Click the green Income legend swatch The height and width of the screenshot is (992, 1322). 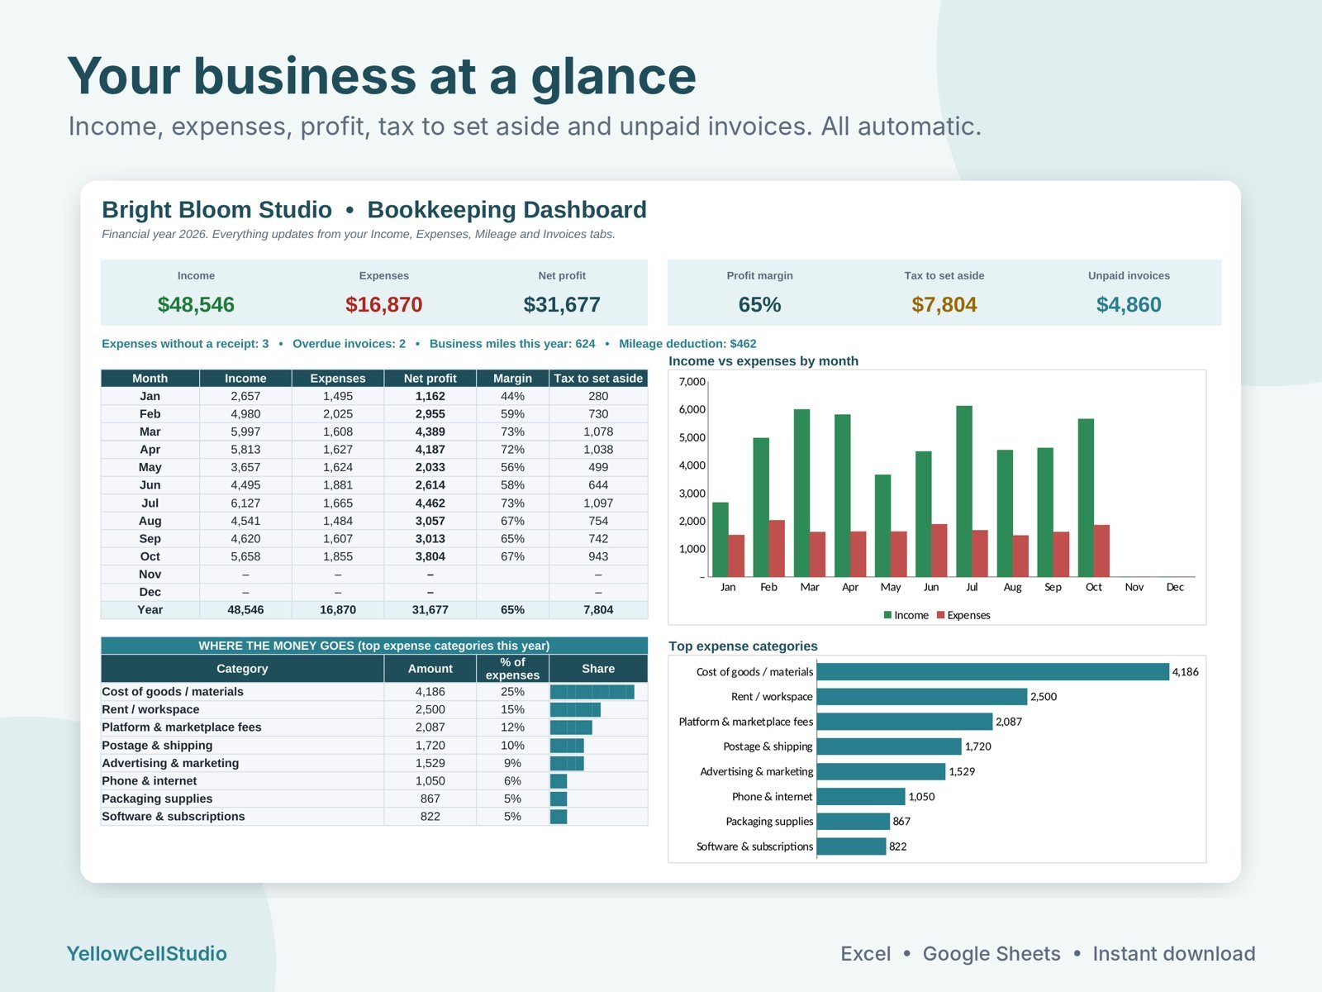[887, 615]
